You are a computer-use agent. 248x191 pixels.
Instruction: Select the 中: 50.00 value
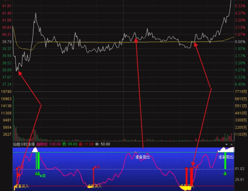point(103,144)
